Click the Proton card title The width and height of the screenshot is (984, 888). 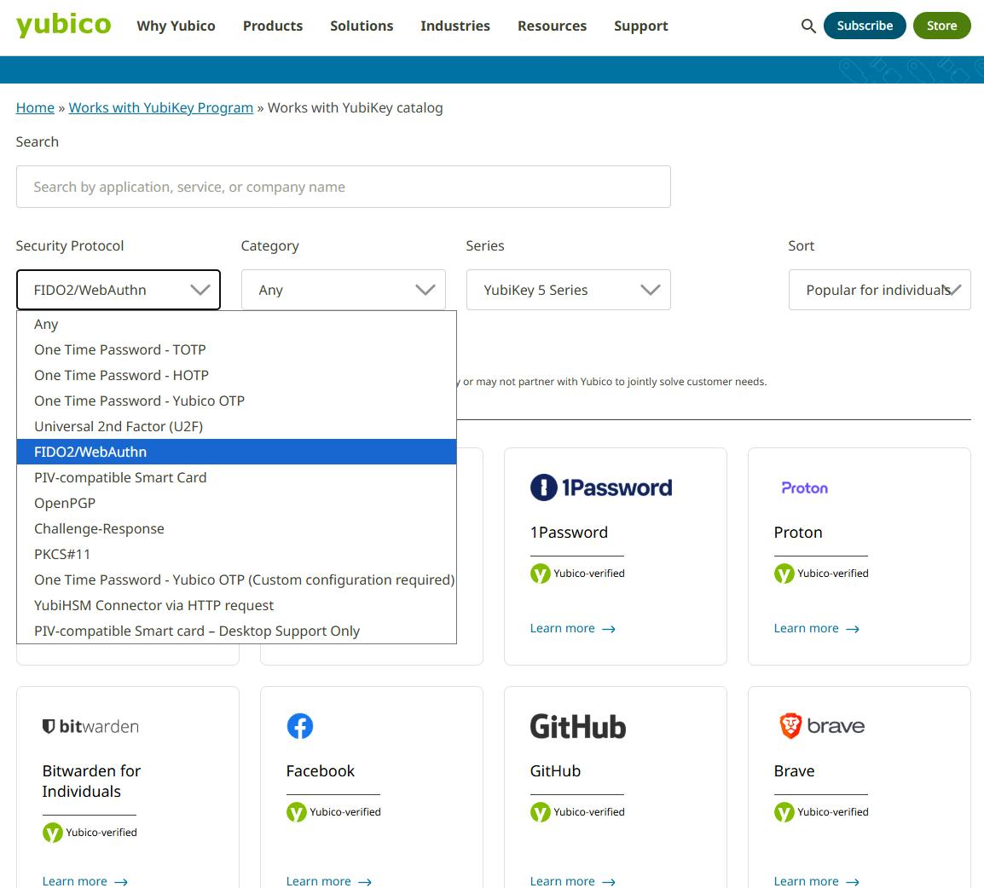(x=797, y=533)
